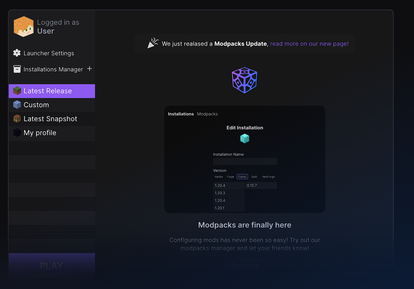Select the crafting table icon for Latest Snapshot
Screen dimensions: 414x289
tap(17, 119)
